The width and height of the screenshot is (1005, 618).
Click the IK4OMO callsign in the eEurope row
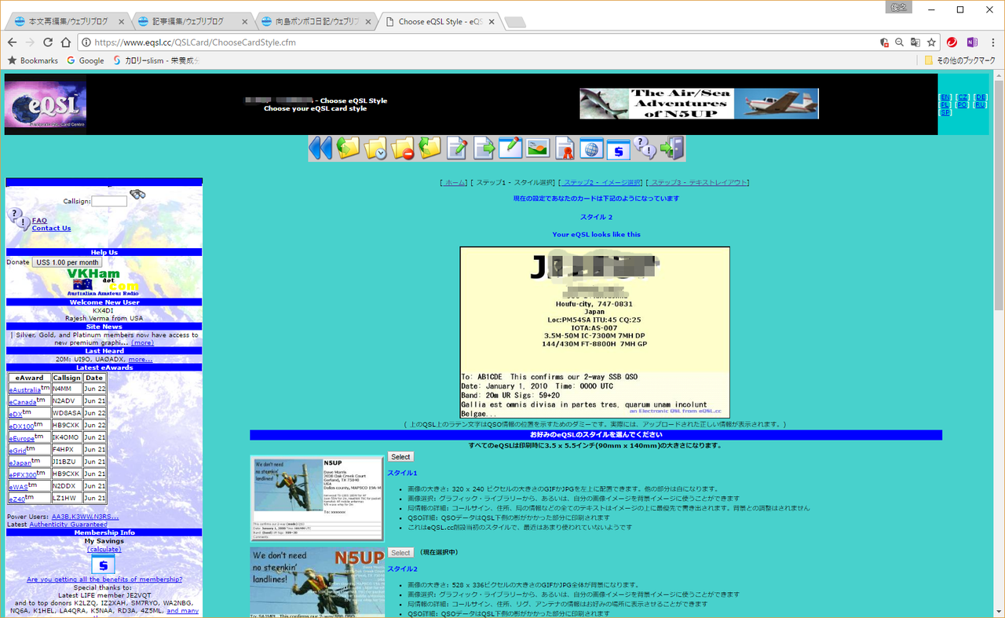click(x=67, y=437)
